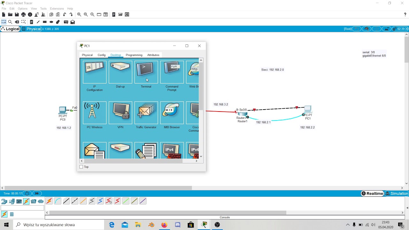
Task: Select PC0 device on the workspace
Action: pos(63,111)
